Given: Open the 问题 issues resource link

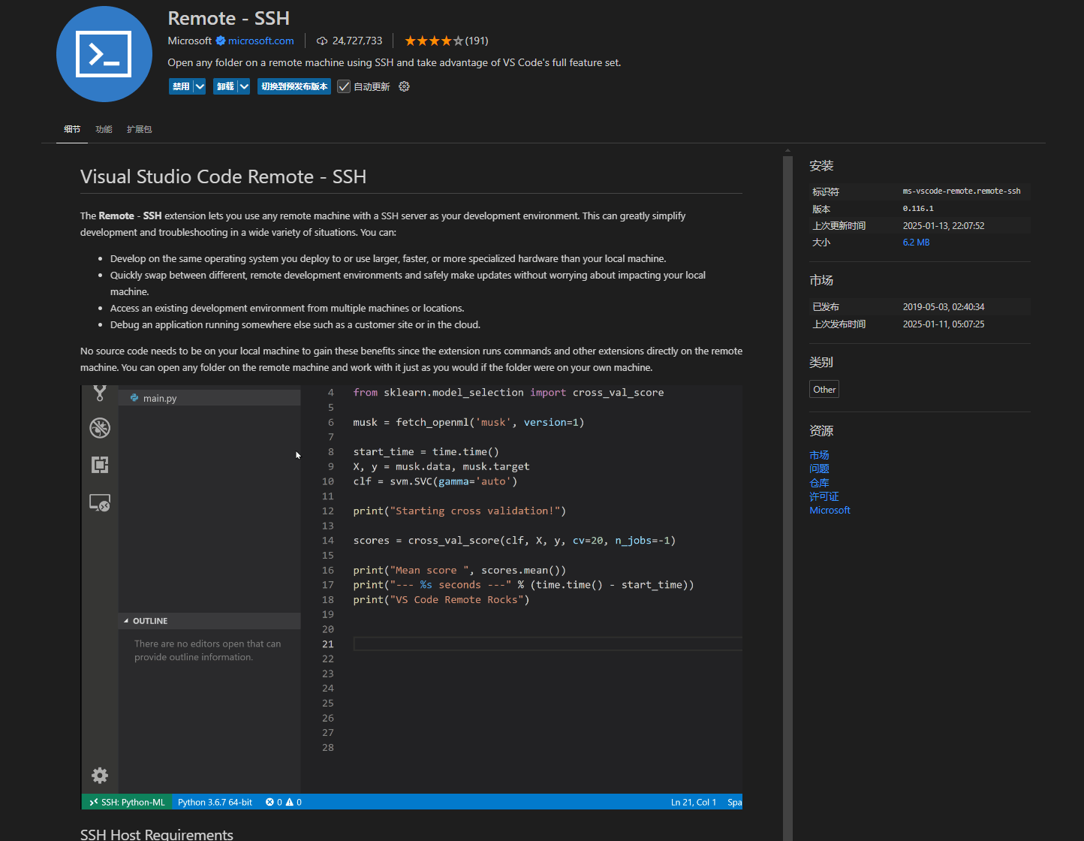Looking at the screenshot, I should tap(819, 469).
